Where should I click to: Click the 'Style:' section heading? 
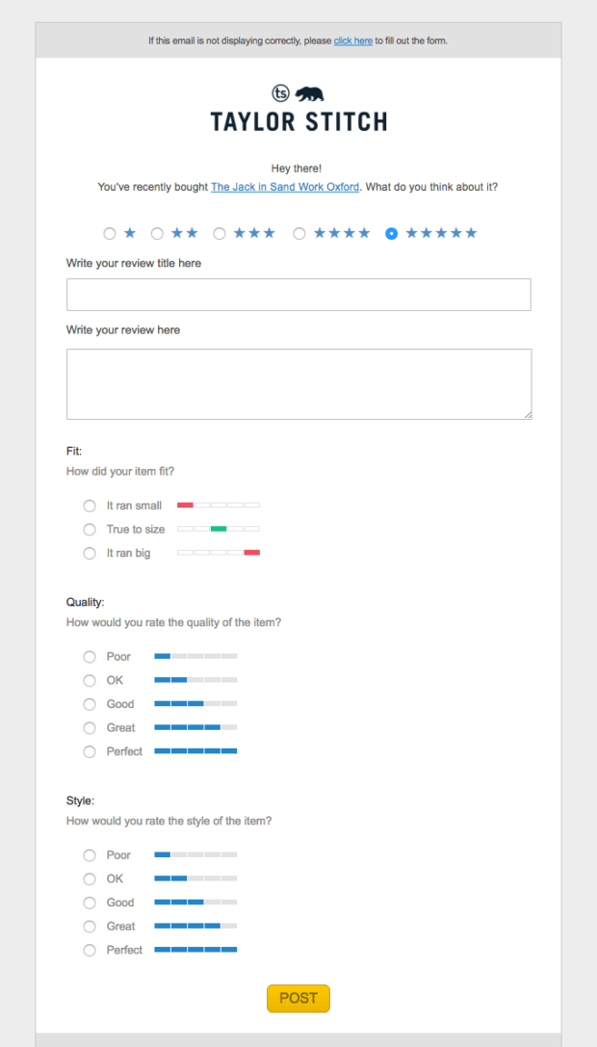(x=80, y=800)
